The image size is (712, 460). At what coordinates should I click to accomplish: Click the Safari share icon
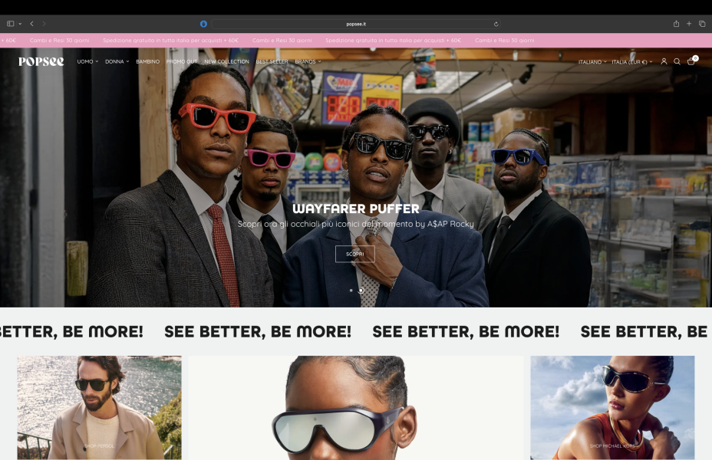[676, 24]
